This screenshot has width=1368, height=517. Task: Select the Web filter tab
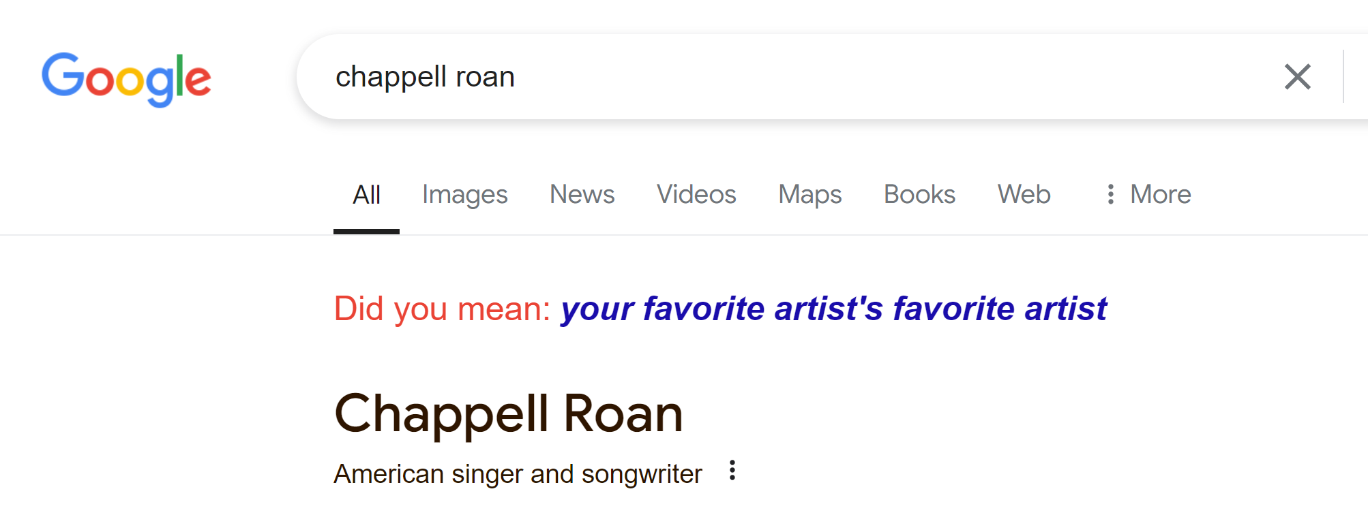point(1024,195)
